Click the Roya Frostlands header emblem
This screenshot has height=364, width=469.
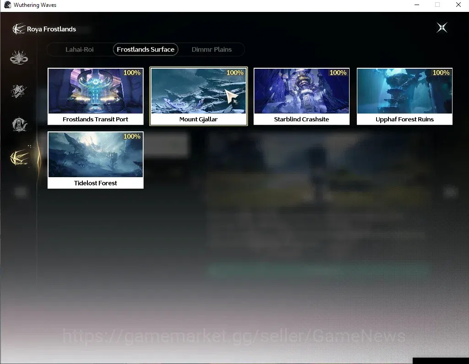pyautogui.click(x=19, y=29)
